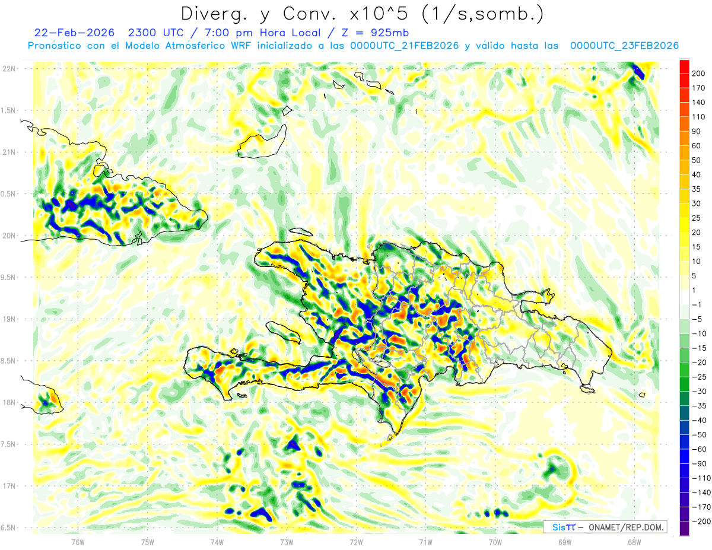Click the '73W' longitude label
This screenshot has width=712, height=550.
[x=287, y=541]
